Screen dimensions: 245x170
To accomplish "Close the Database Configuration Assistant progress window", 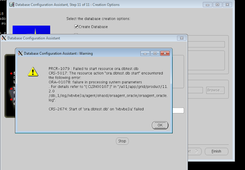I will click(x=181, y=38).
